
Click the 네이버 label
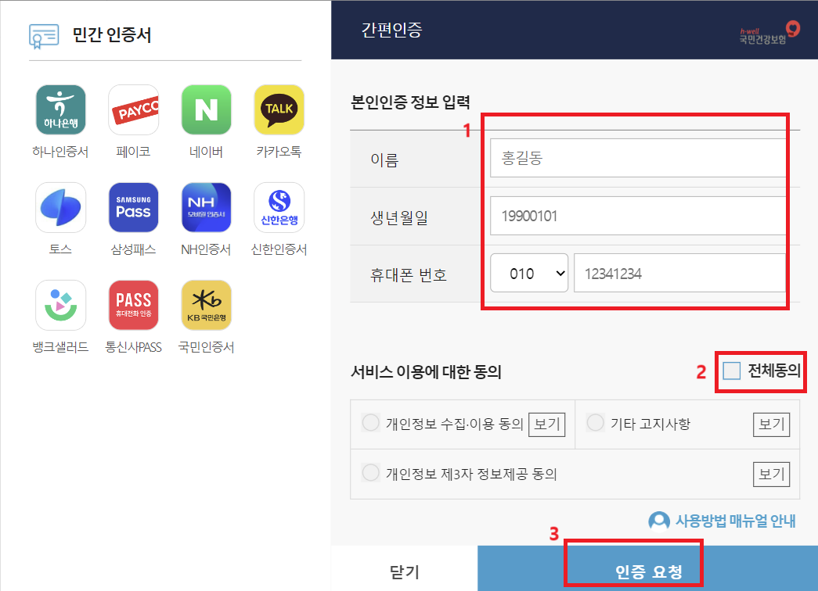[206, 152]
